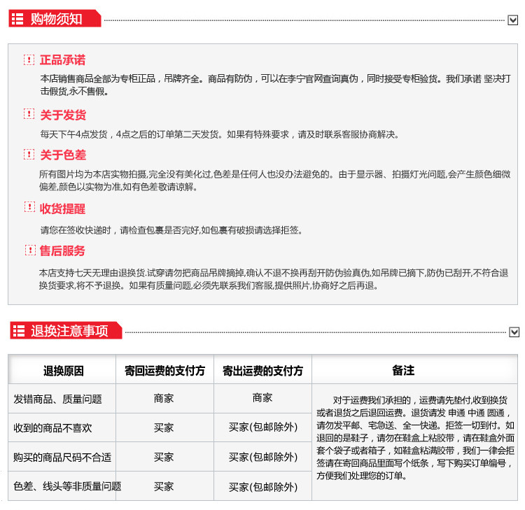Click the 购买的商品尺码不合适 row cell
Image resolution: width=525 pixels, height=510 pixels.
click(x=62, y=458)
